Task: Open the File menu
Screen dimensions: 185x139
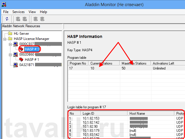Action: pyautogui.click(x=6, y=12)
